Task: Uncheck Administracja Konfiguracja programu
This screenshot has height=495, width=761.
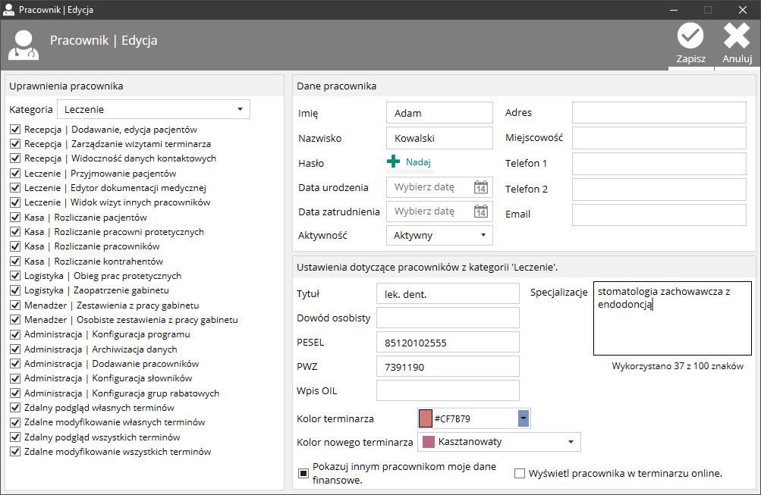Action: [15, 334]
